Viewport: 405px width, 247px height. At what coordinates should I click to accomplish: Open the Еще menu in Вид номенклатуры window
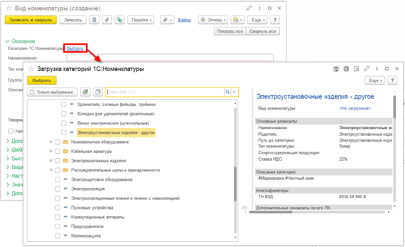click(257, 20)
